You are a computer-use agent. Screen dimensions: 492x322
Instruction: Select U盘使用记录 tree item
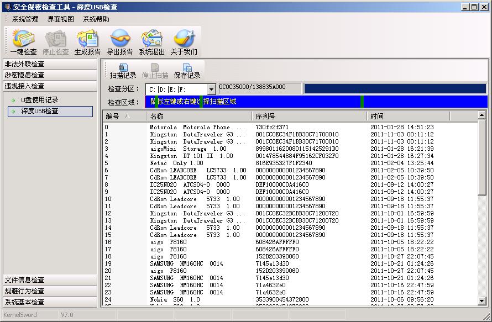coord(40,100)
